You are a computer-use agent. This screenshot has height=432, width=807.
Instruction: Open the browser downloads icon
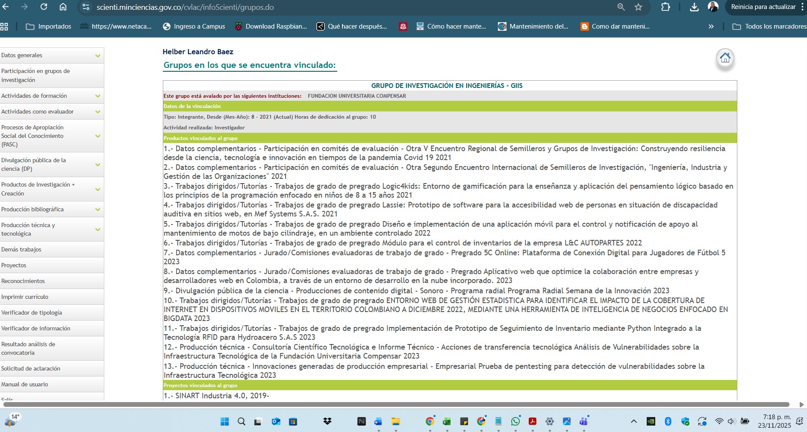pyautogui.click(x=694, y=7)
